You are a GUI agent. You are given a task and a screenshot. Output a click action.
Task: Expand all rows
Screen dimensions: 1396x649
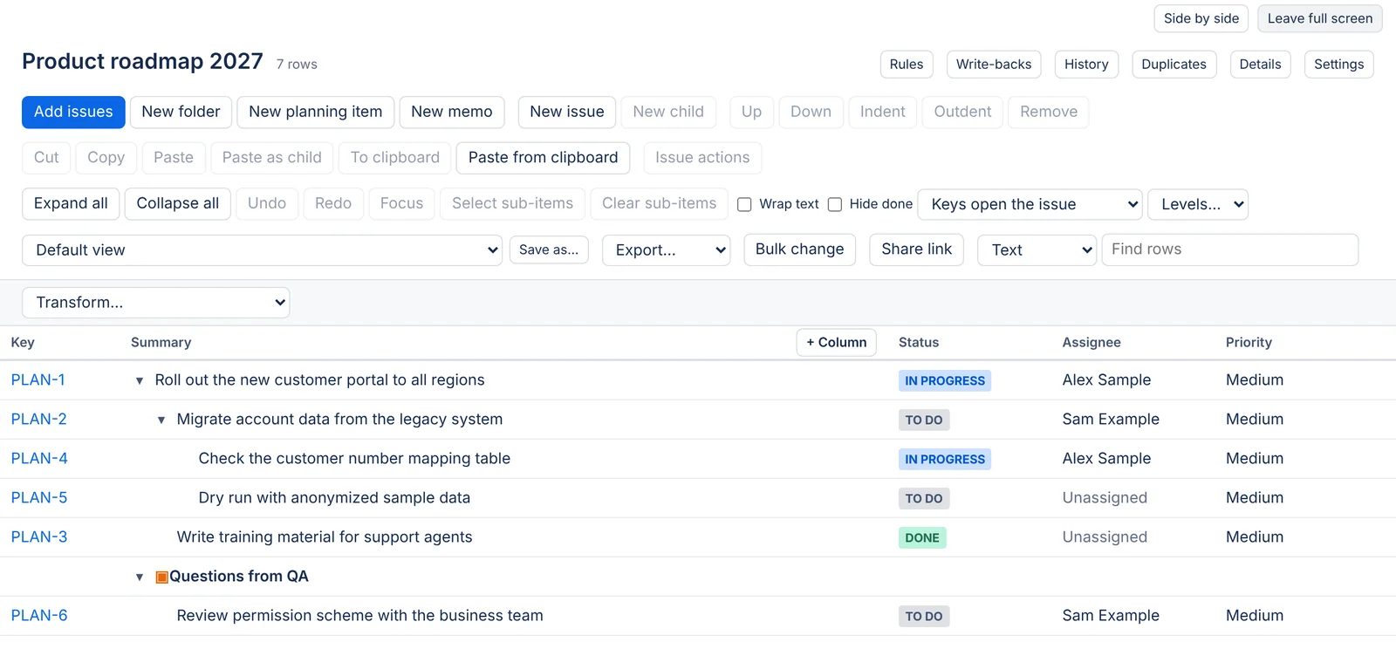pos(71,204)
